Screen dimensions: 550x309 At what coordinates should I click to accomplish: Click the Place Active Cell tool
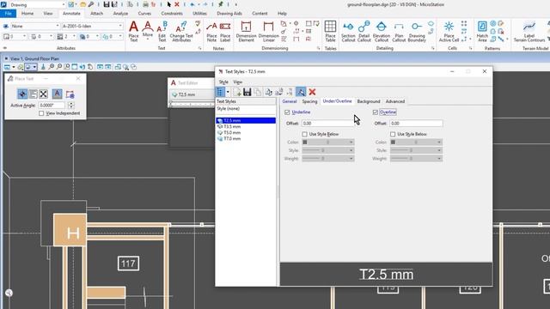point(449,32)
